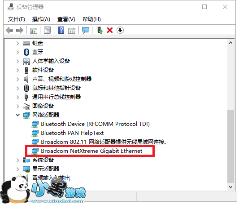Select Broadcom NetXtreme Gigabit Ethernet device
Image resolution: width=239 pixels, height=205 pixels.
[x=91, y=151]
